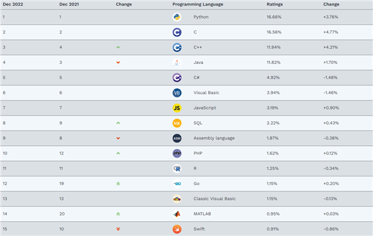This screenshot has width=373, height=236.
Task: Click the R language logo
Action: pos(177,168)
